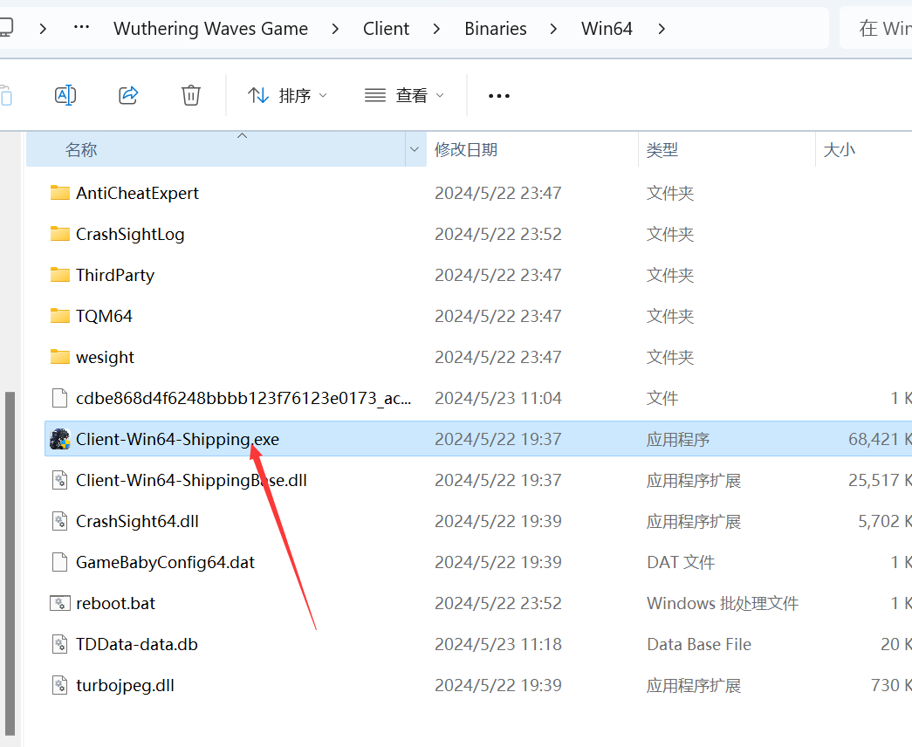This screenshot has width=912, height=747.
Task: Open the 排序 sort dropdown
Action: click(287, 96)
